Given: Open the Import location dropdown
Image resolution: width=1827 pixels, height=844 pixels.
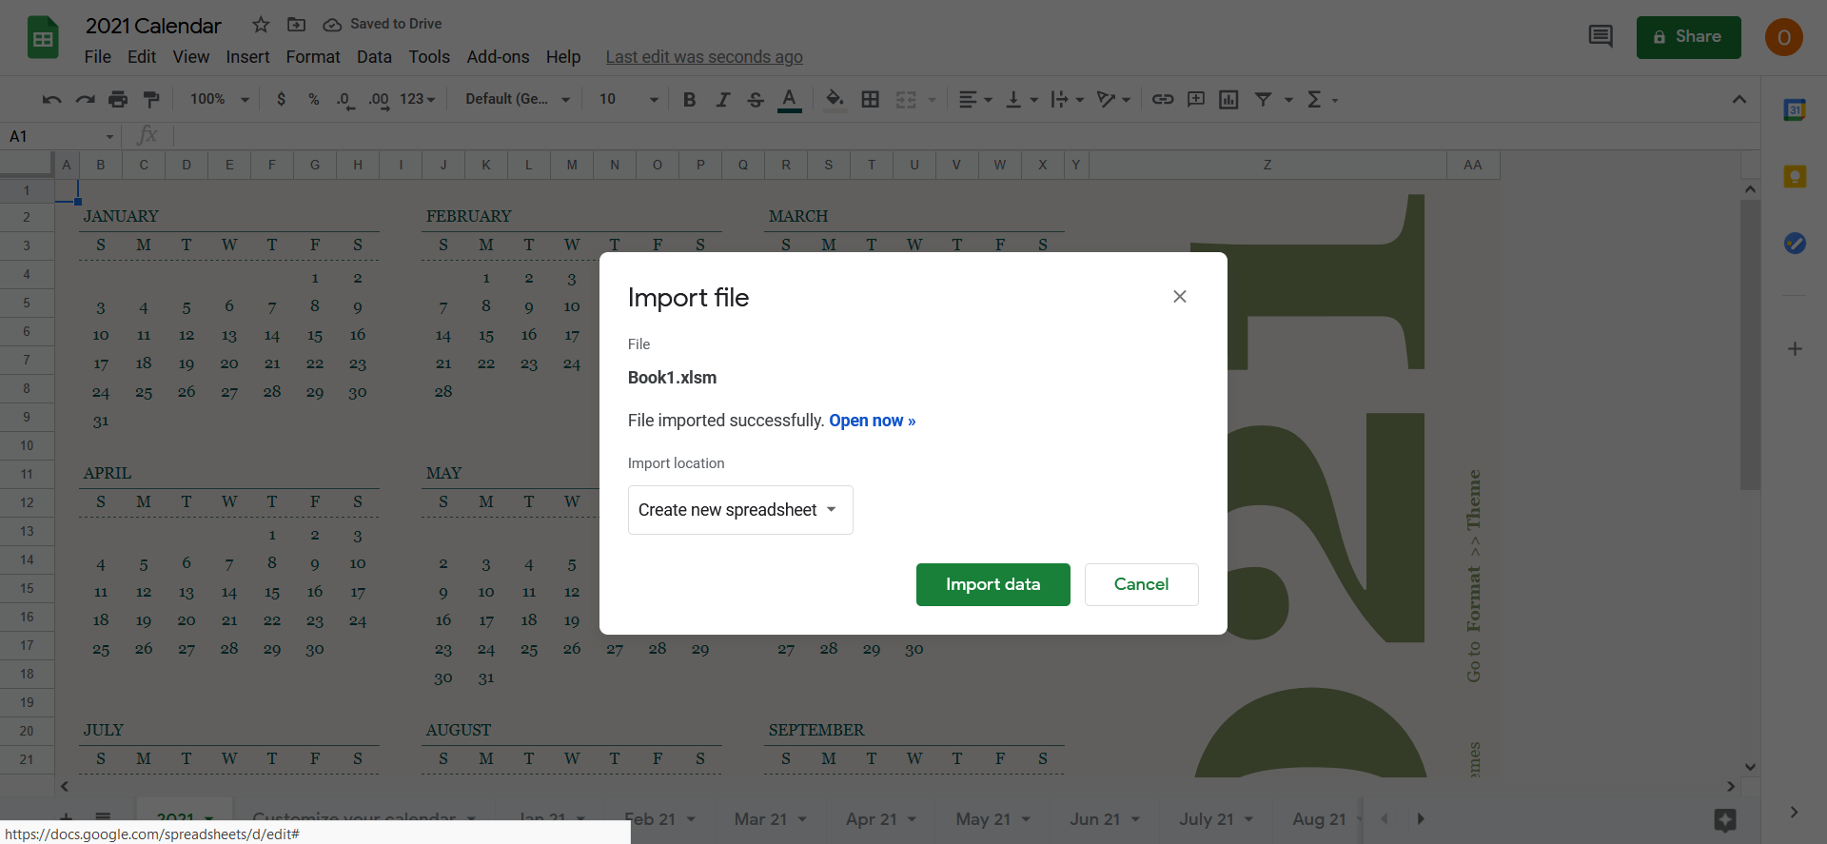Looking at the screenshot, I should pos(739,510).
